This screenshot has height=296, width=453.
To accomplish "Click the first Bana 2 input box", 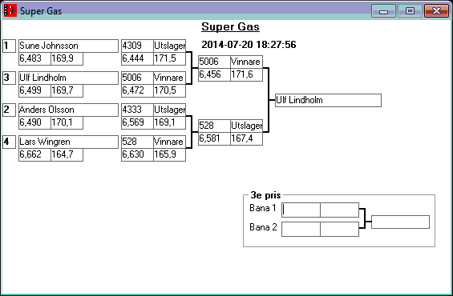I will [301, 229].
